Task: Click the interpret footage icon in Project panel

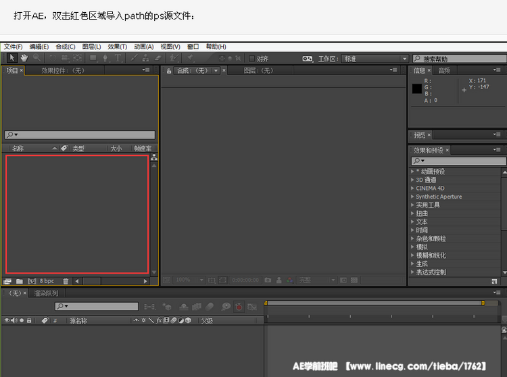Action: click(7, 281)
